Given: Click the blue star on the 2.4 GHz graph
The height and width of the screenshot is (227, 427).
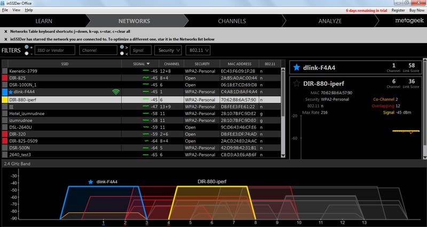Looking at the screenshot, I should click(x=91, y=182).
